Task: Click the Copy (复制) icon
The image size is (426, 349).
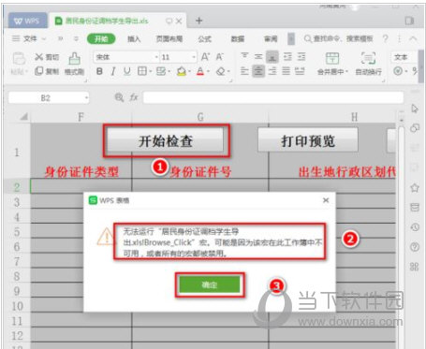Action: (38, 71)
